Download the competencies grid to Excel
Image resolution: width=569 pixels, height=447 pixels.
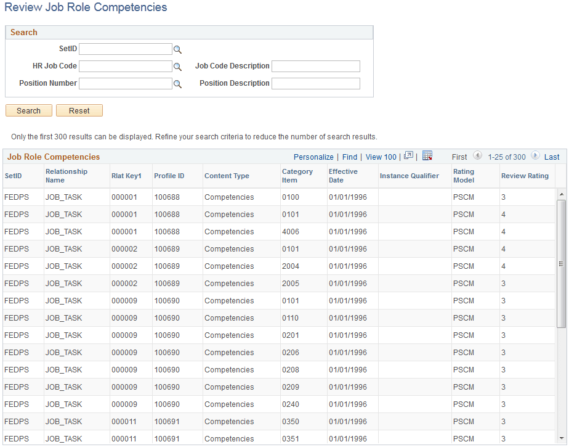point(427,156)
